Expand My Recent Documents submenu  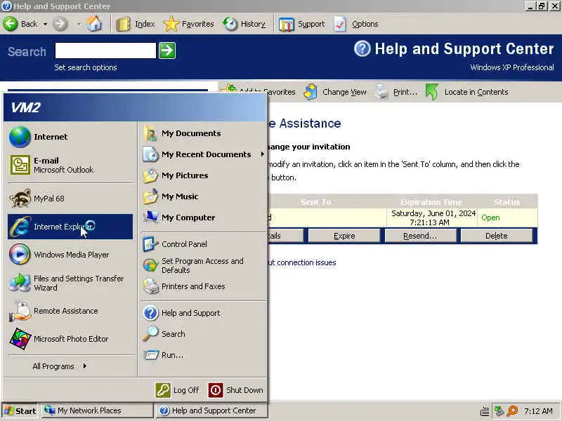coord(204,154)
